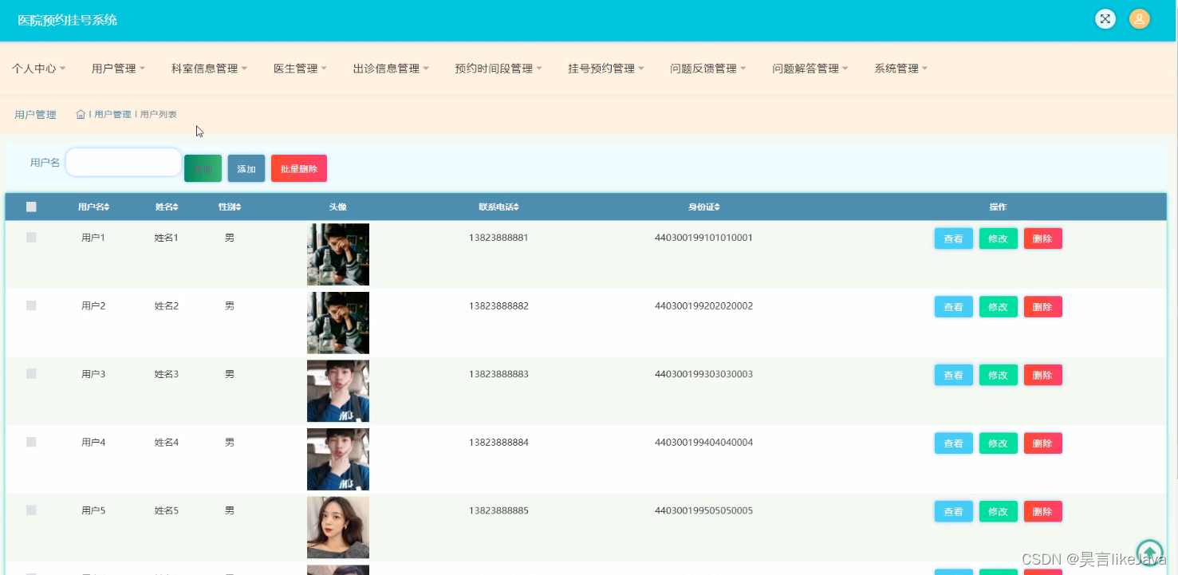Select ID number 440300199404040004
Viewport: 1178px width, 575px height.
point(703,443)
